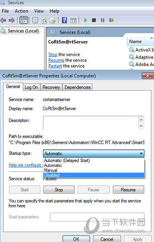Click the cortsmartserver service name text
154x242 pixels.
(56, 100)
